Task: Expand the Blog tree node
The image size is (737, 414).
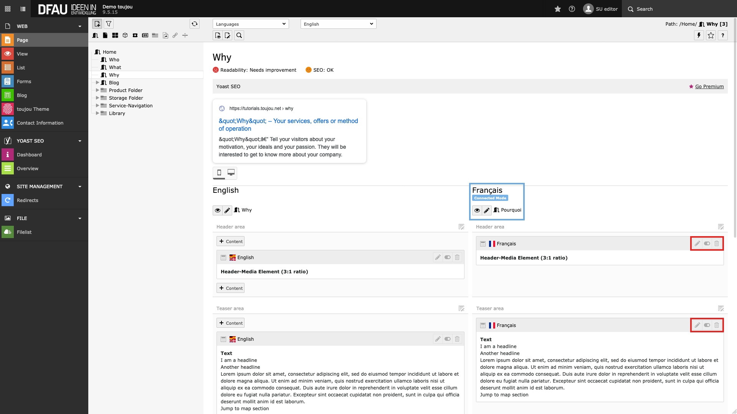Action: click(x=97, y=82)
